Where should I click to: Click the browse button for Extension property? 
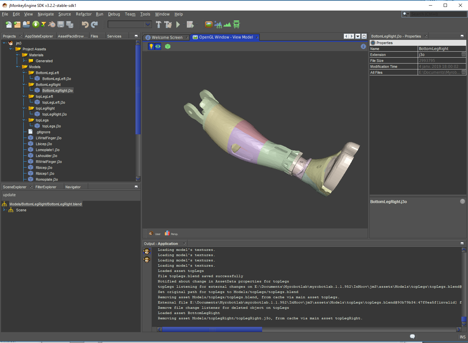point(463,55)
